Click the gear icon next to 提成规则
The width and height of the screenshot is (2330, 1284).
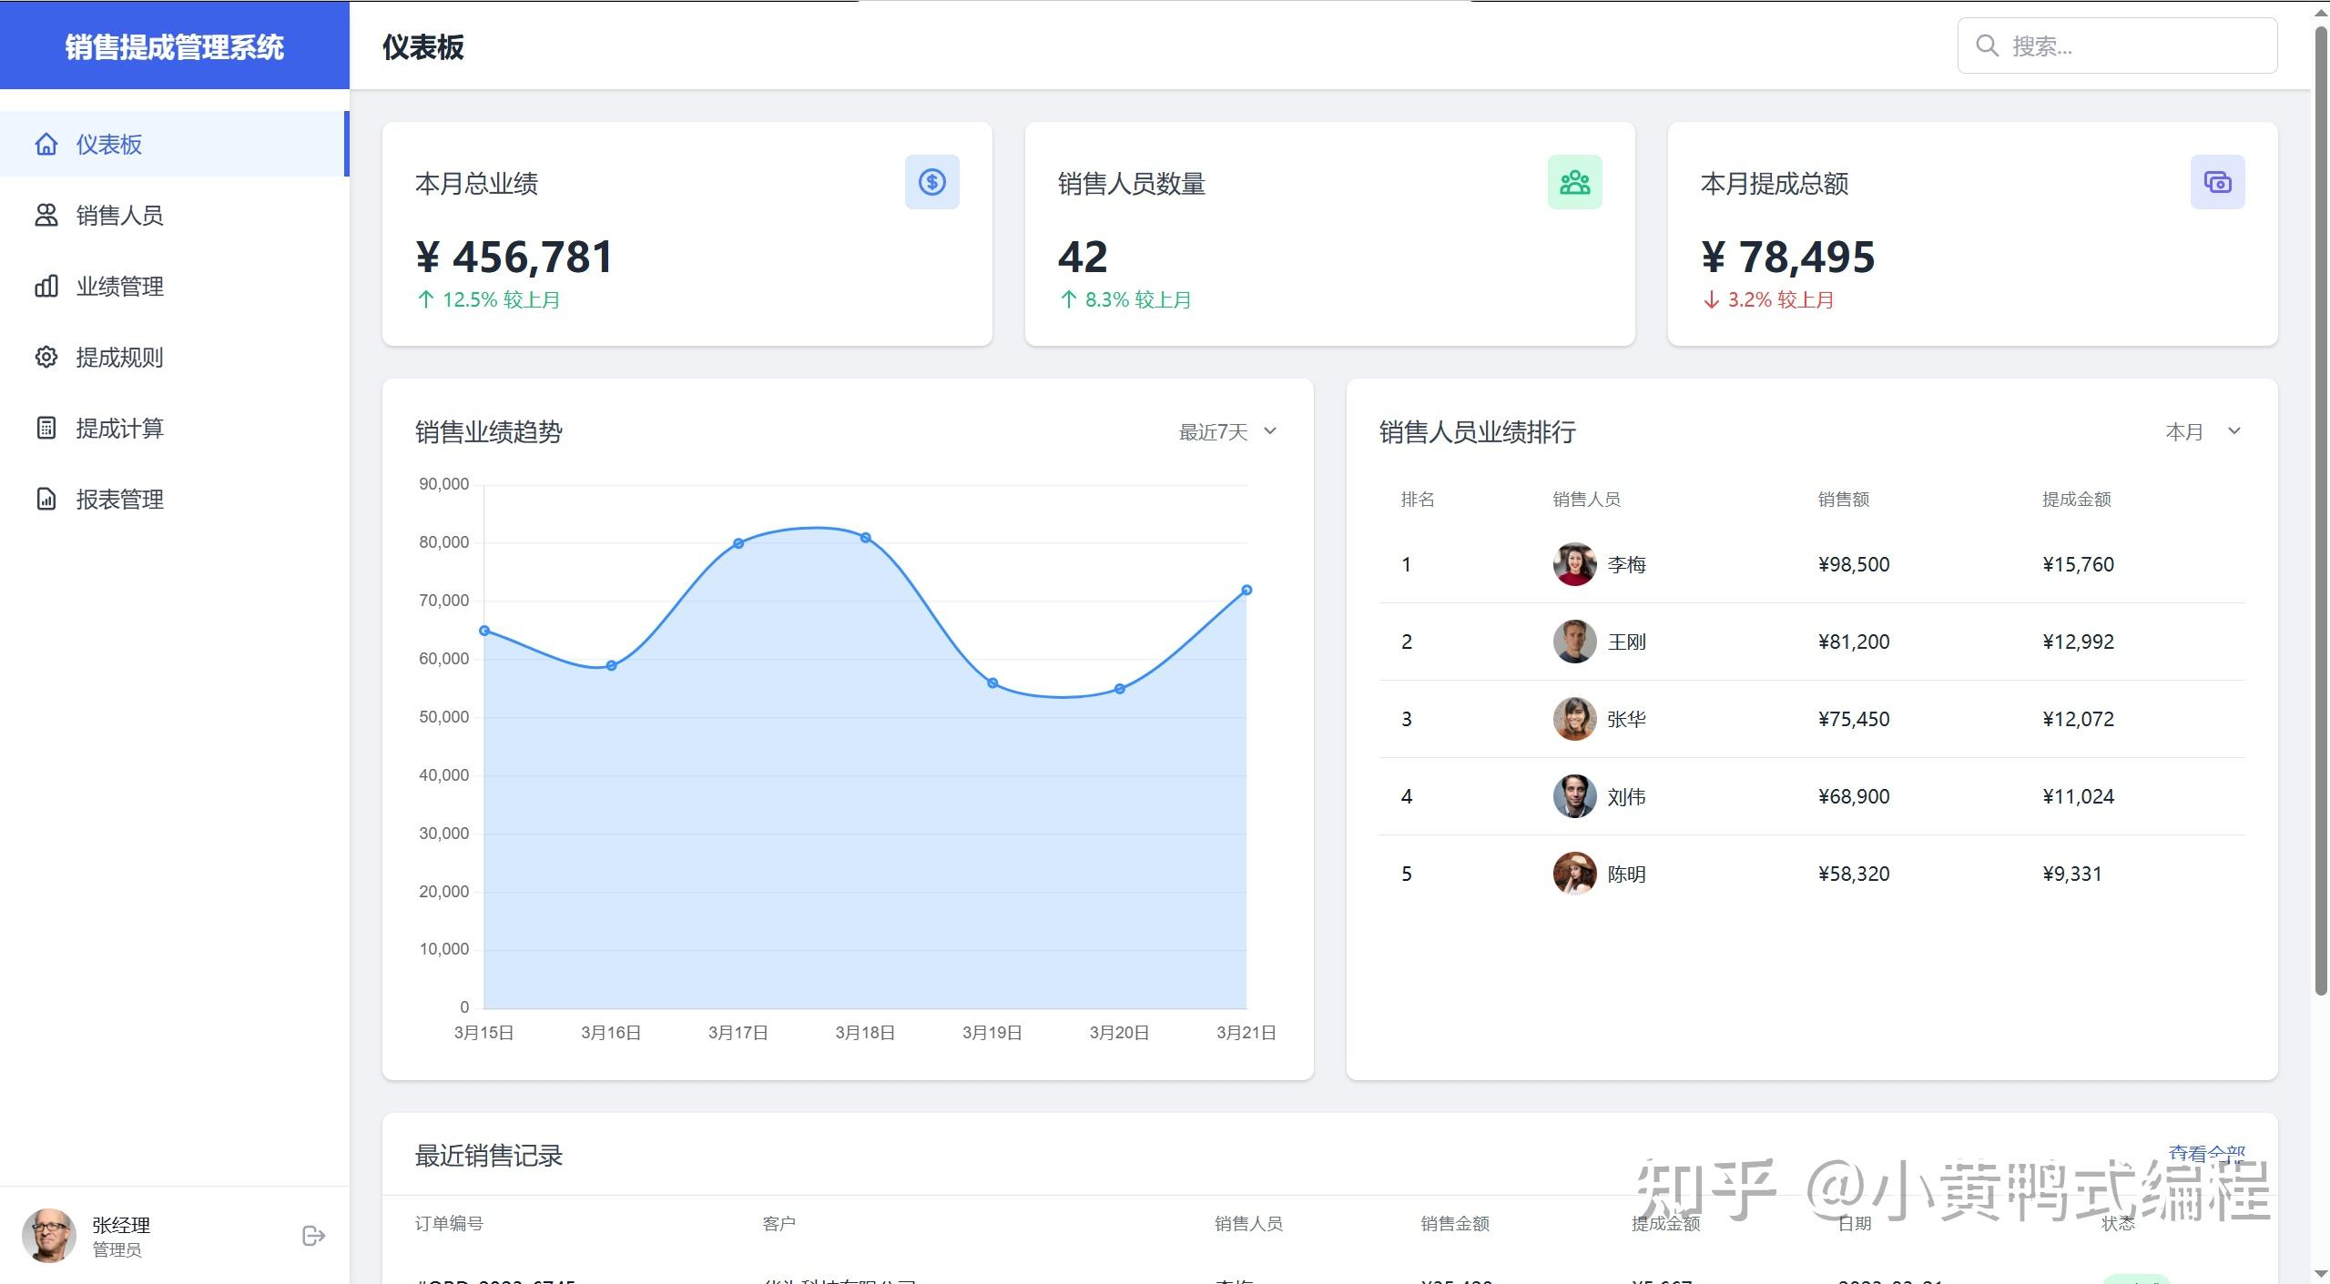46,357
